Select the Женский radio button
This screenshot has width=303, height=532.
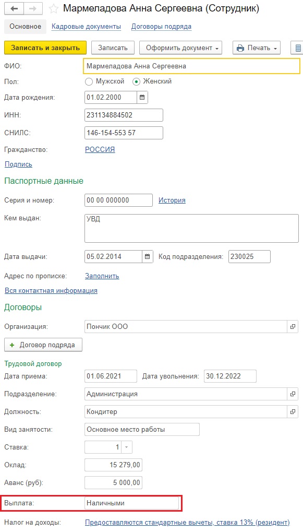[x=136, y=81]
